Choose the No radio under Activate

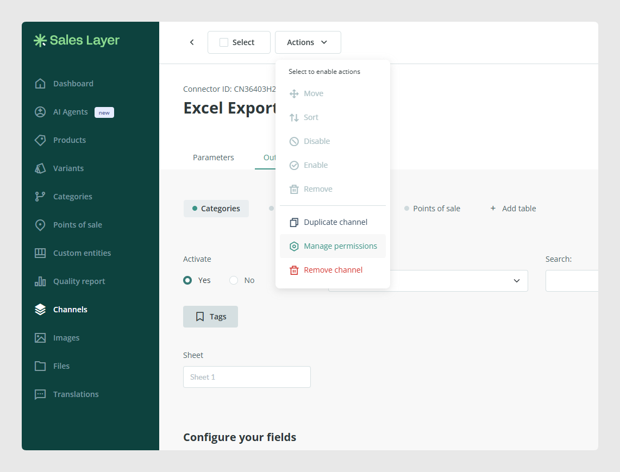(x=234, y=280)
